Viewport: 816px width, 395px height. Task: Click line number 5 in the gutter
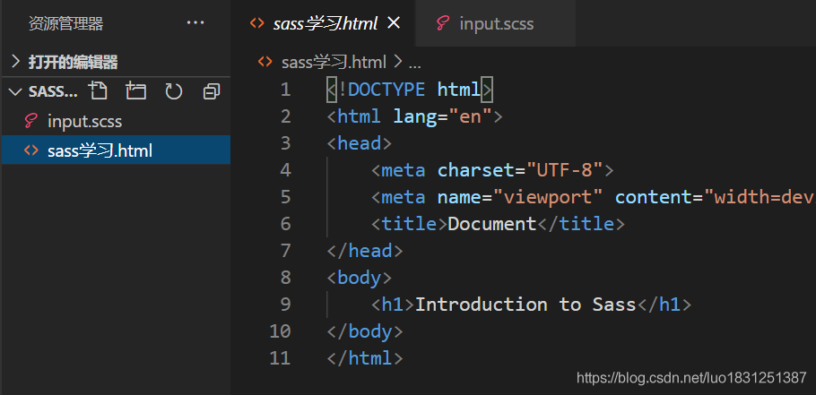click(x=285, y=197)
